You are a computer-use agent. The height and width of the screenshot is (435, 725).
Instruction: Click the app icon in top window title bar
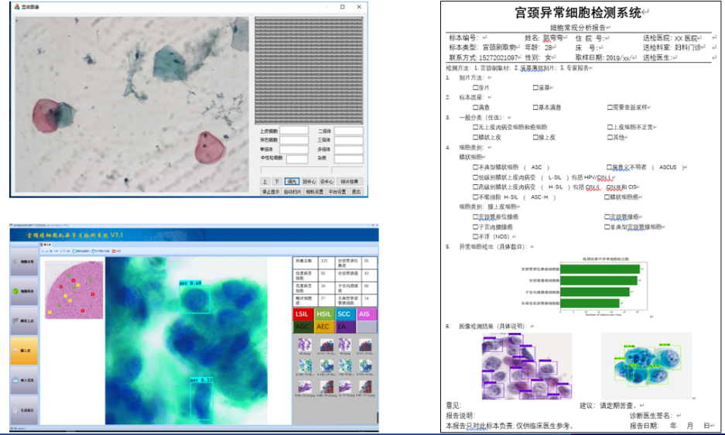pyautogui.click(x=15, y=6)
